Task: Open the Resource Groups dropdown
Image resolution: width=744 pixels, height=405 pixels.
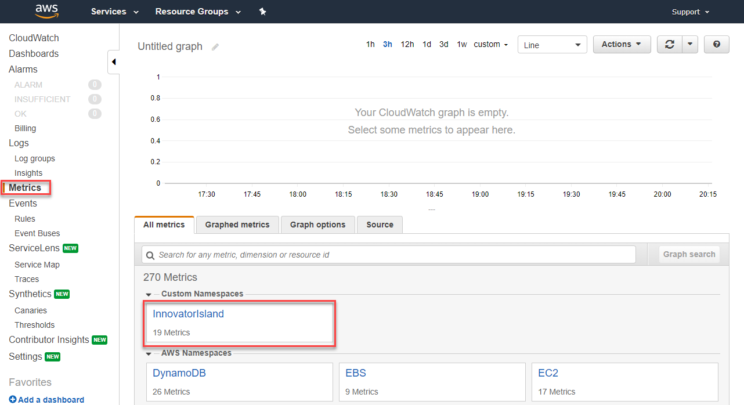Action: (198, 12)
